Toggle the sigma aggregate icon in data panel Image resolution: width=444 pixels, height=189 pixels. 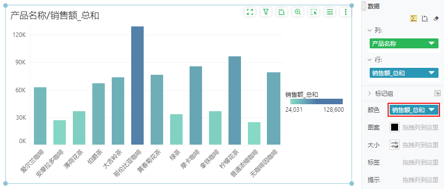tap(414, 18)
